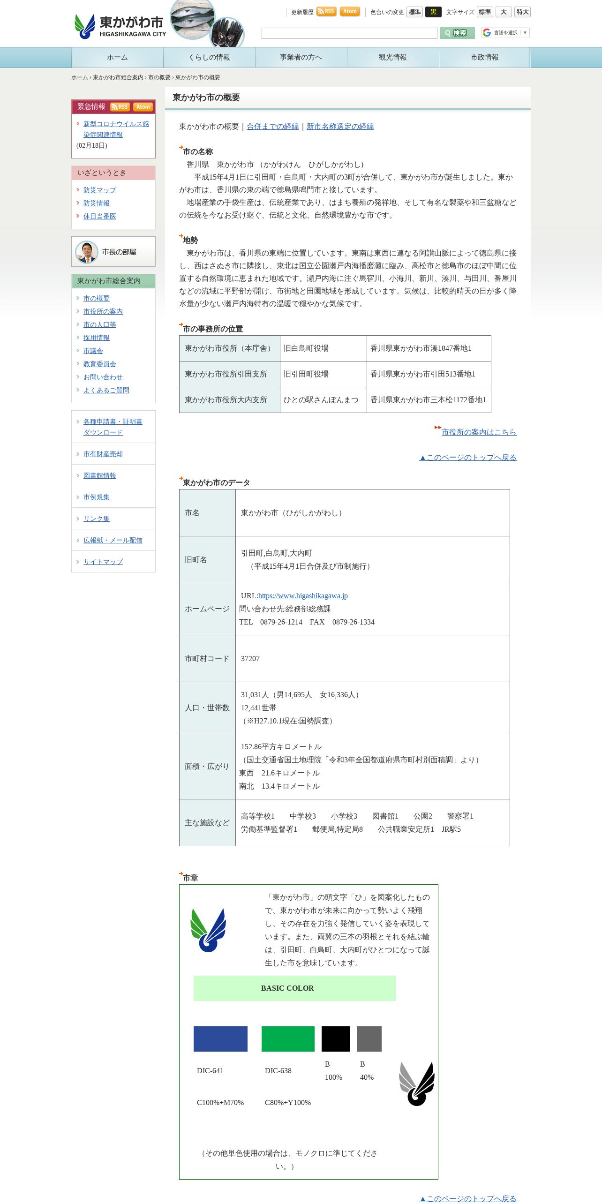Open the 市有財産売却 link

103,454
